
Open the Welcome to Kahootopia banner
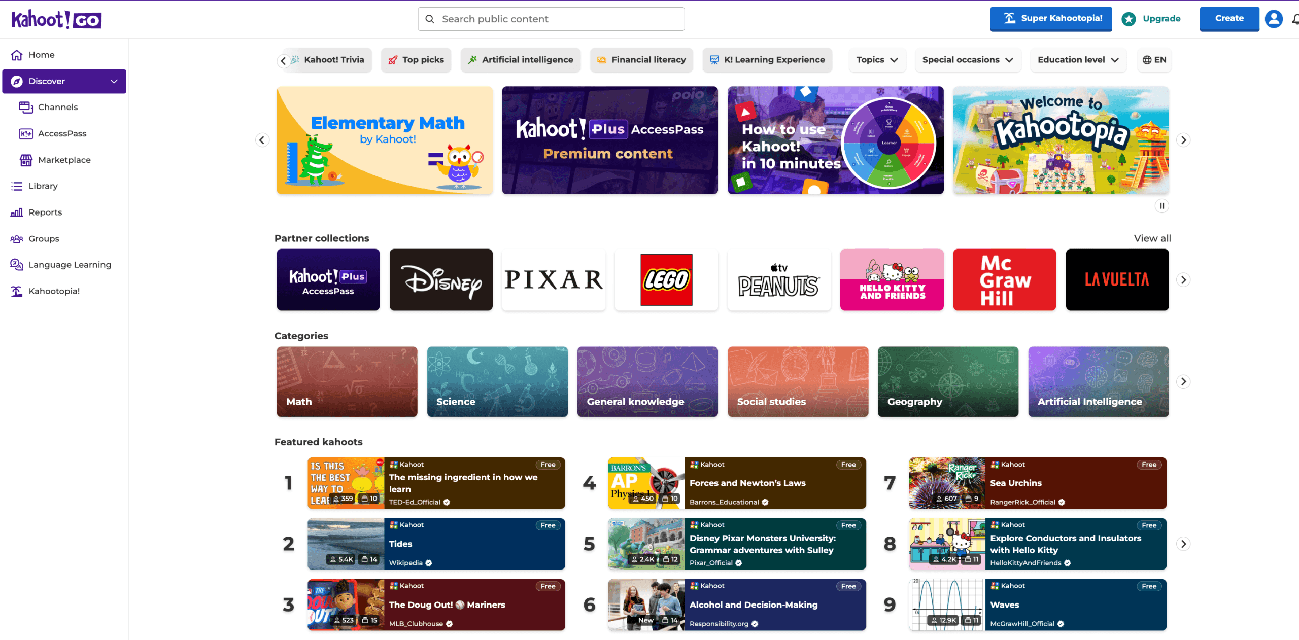pyautogui.click(x=1061, y=140)
